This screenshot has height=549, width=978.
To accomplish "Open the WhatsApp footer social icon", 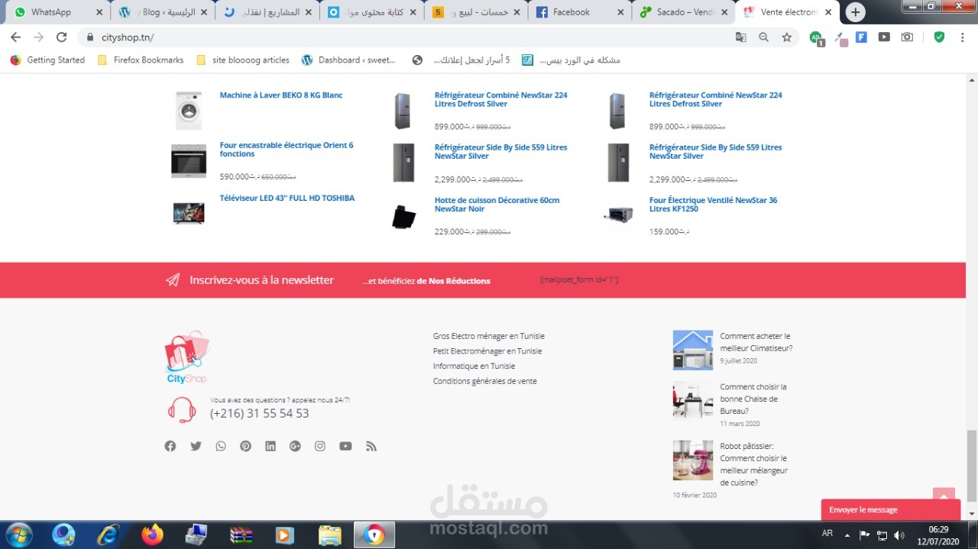I will [x=221, y=446].
